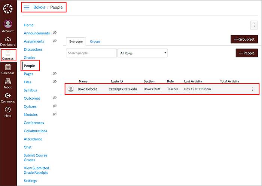262x186 pixels.
Task: Go to the Dashboard
Action: (8, 42)
